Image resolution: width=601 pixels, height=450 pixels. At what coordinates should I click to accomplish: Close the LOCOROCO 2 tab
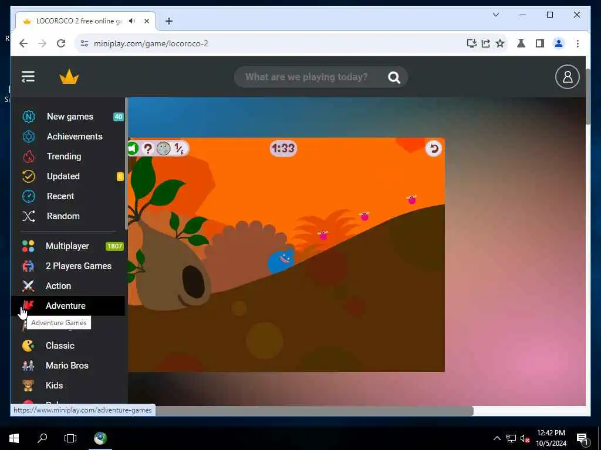pos(146,21)
